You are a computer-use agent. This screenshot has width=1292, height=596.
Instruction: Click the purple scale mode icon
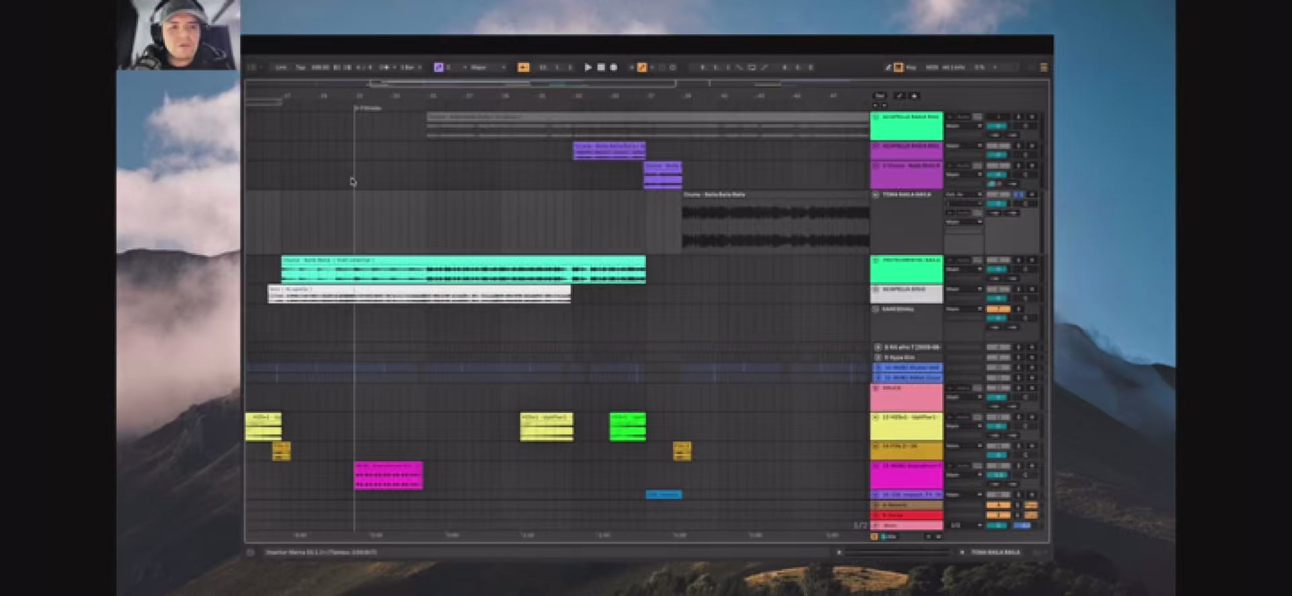point(439,67)
